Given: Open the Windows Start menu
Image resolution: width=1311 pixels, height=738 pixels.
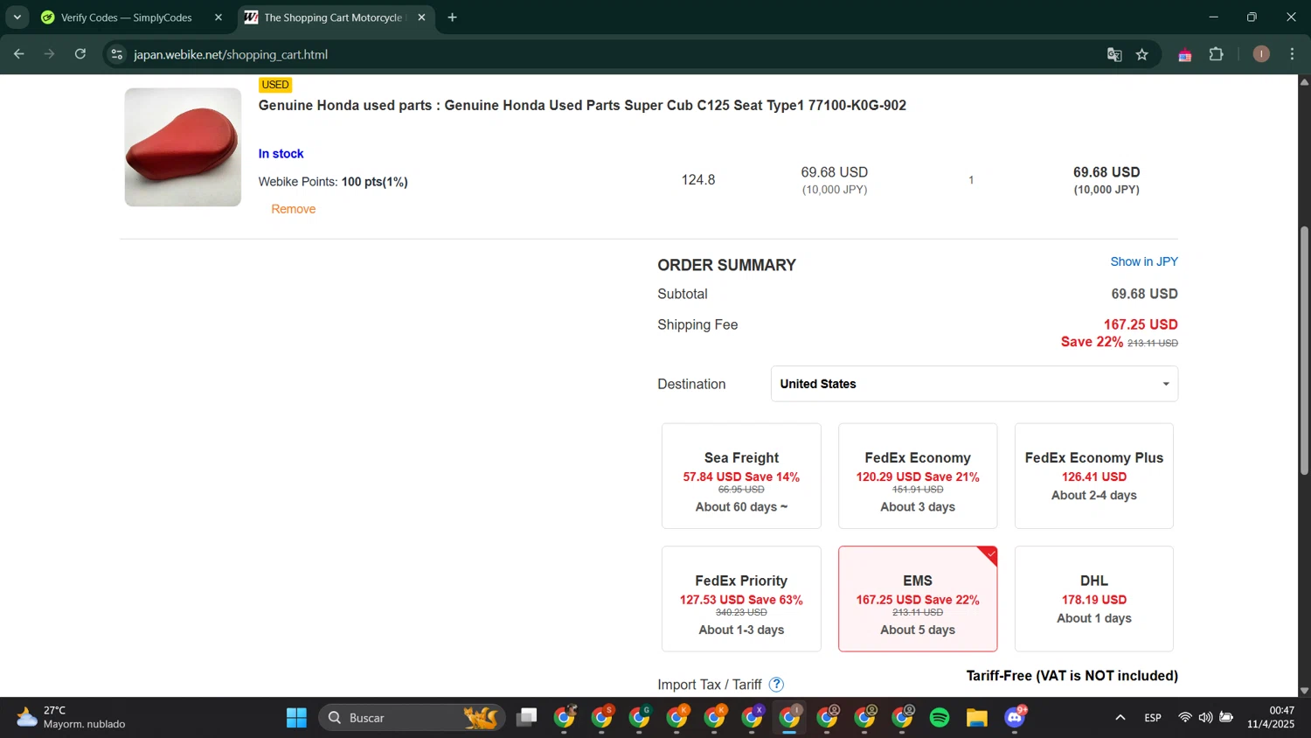Looking at the screenshot, I should pyautogui.click(x=296, y=718).
